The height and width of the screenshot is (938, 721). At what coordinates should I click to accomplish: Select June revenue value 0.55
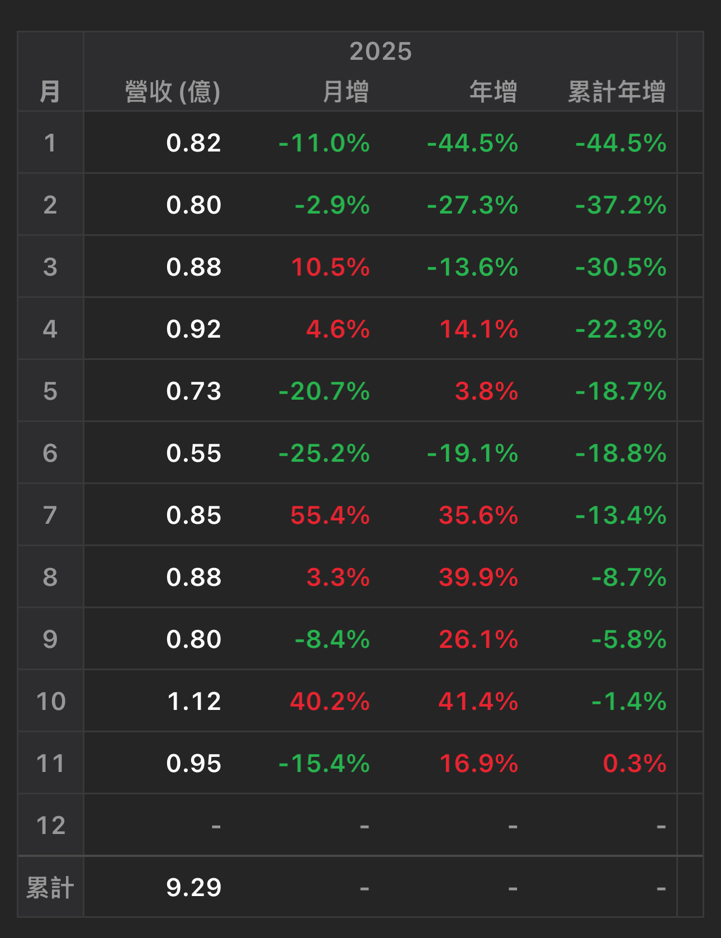[x=194, y=453]
